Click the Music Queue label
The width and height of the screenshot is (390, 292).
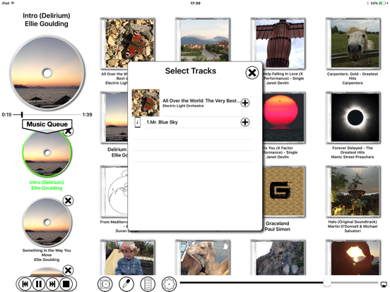pyautogui.click(x=47, y=124)
